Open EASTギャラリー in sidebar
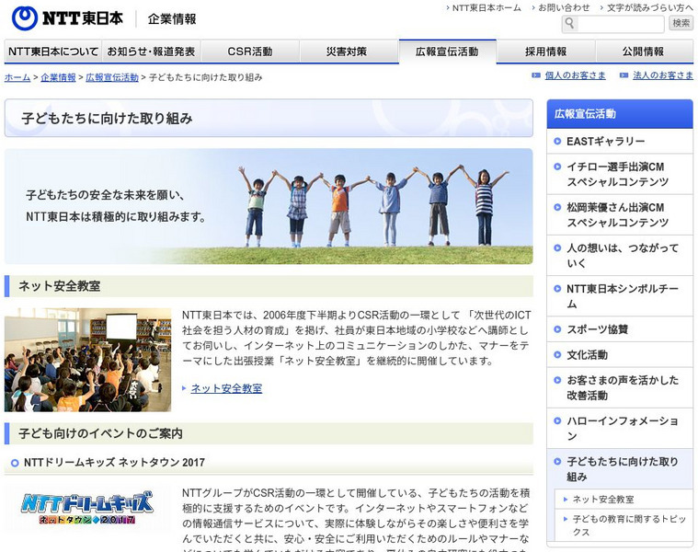This screenshot has height=552, width=698. [620, 142]
